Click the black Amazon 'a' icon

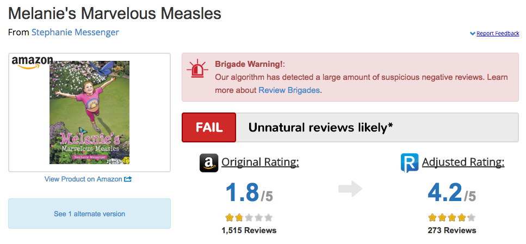coord(209,163)
